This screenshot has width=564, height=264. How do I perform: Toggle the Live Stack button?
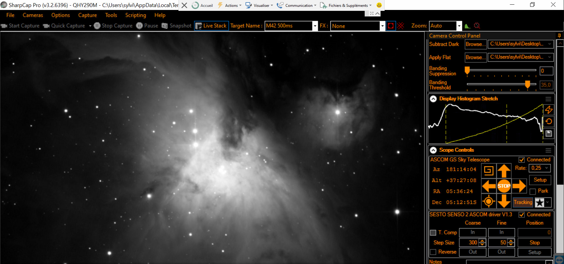pos(211,26)
